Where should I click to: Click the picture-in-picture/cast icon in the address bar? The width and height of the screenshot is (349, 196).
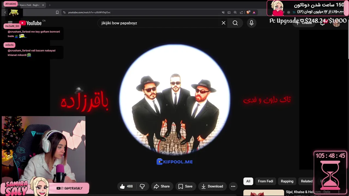(229, 12)
